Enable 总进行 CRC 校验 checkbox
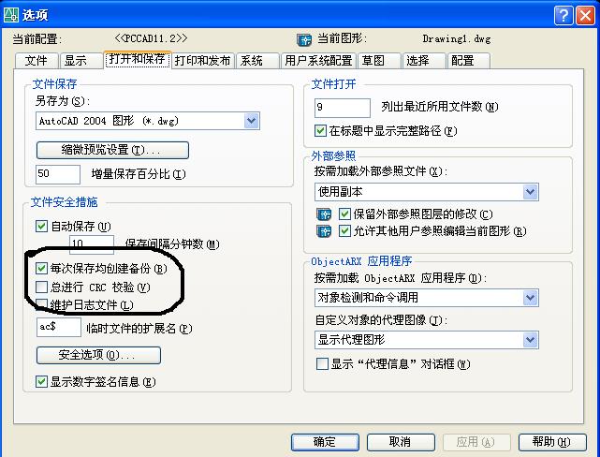The image size is (600, 457). point(41,287)
